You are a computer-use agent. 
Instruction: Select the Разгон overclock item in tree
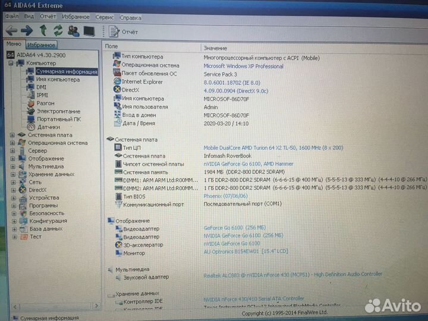tap(45, 103)
